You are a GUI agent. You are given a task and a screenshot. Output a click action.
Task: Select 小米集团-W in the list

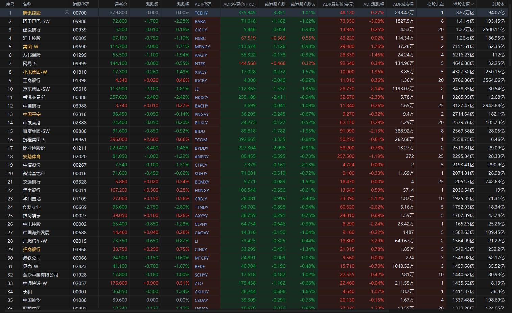coord(35,72)
